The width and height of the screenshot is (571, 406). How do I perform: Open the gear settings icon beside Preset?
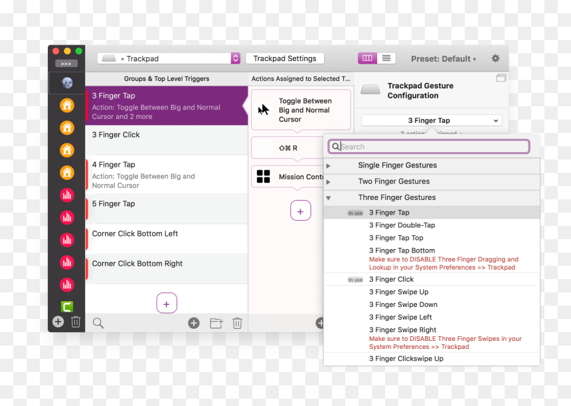(495, 58)
